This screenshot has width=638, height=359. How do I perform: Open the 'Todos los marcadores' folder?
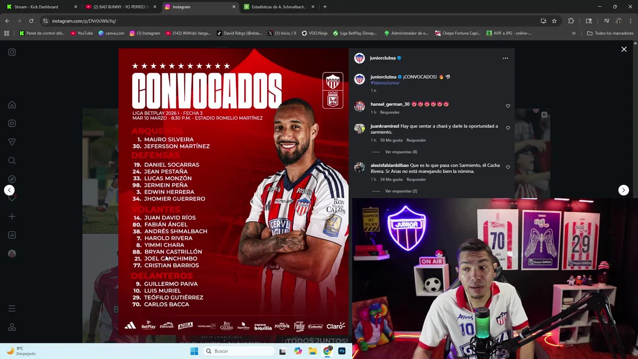[x=611, y=33]
